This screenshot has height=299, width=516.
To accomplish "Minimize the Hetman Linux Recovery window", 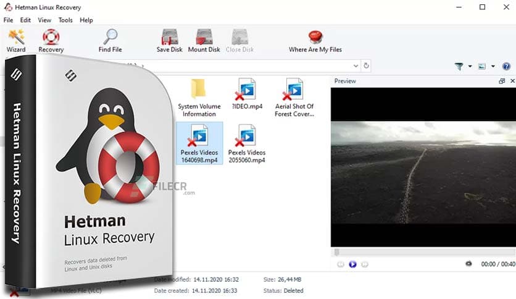I will pyautogui.click(x=459, y=7).
